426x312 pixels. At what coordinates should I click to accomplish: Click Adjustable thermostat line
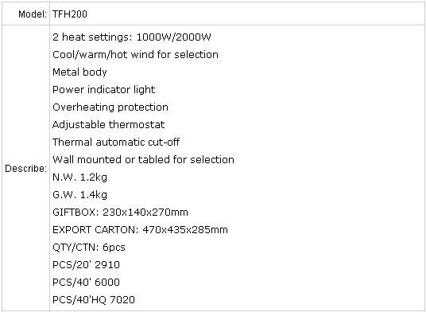coord(108,125)
